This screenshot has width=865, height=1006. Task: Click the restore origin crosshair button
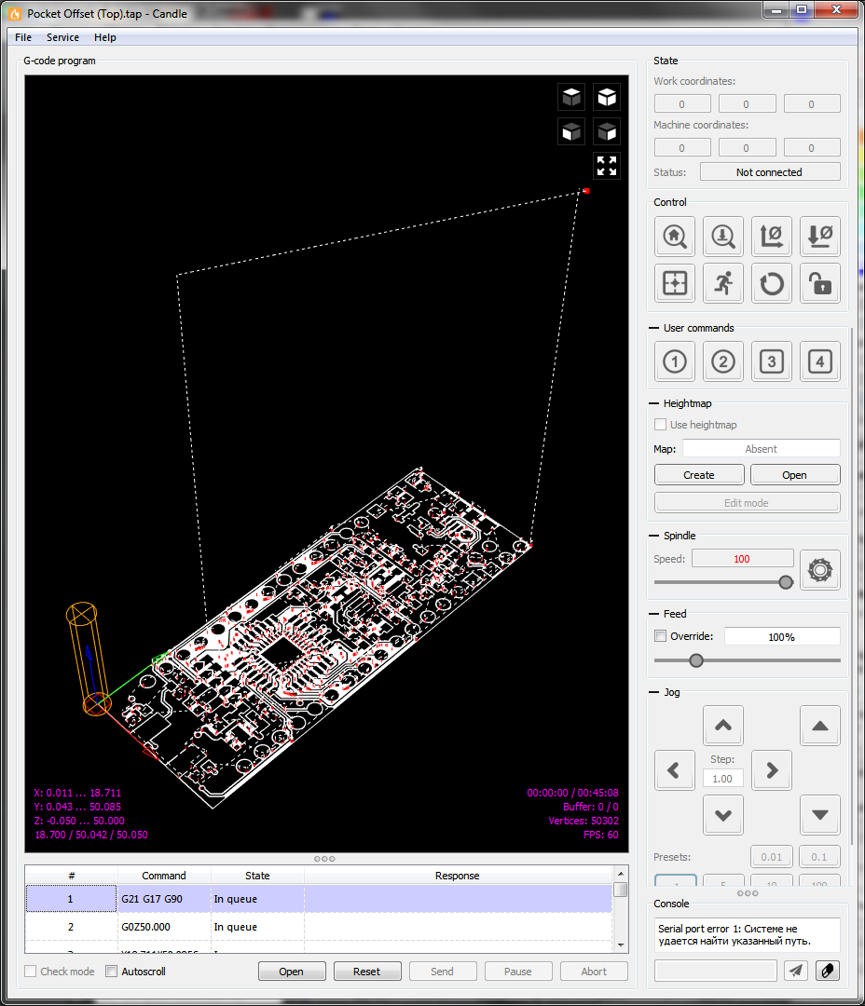click(x=674, y=283)
